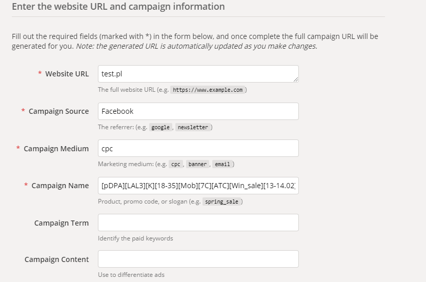Click the Campaign Name input field
The width and height of the screenshot is (426, 282).
198,186
